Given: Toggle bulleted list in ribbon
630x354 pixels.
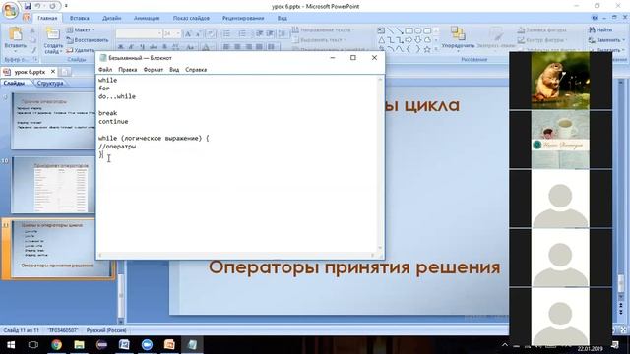Looking at the screenshot, I should point(227,33).
